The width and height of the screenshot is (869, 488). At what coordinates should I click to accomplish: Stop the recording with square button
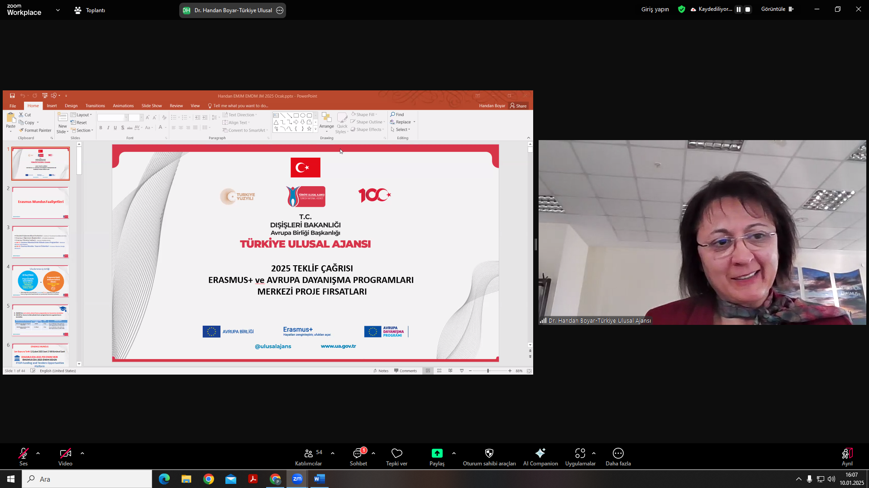[748, 9]
